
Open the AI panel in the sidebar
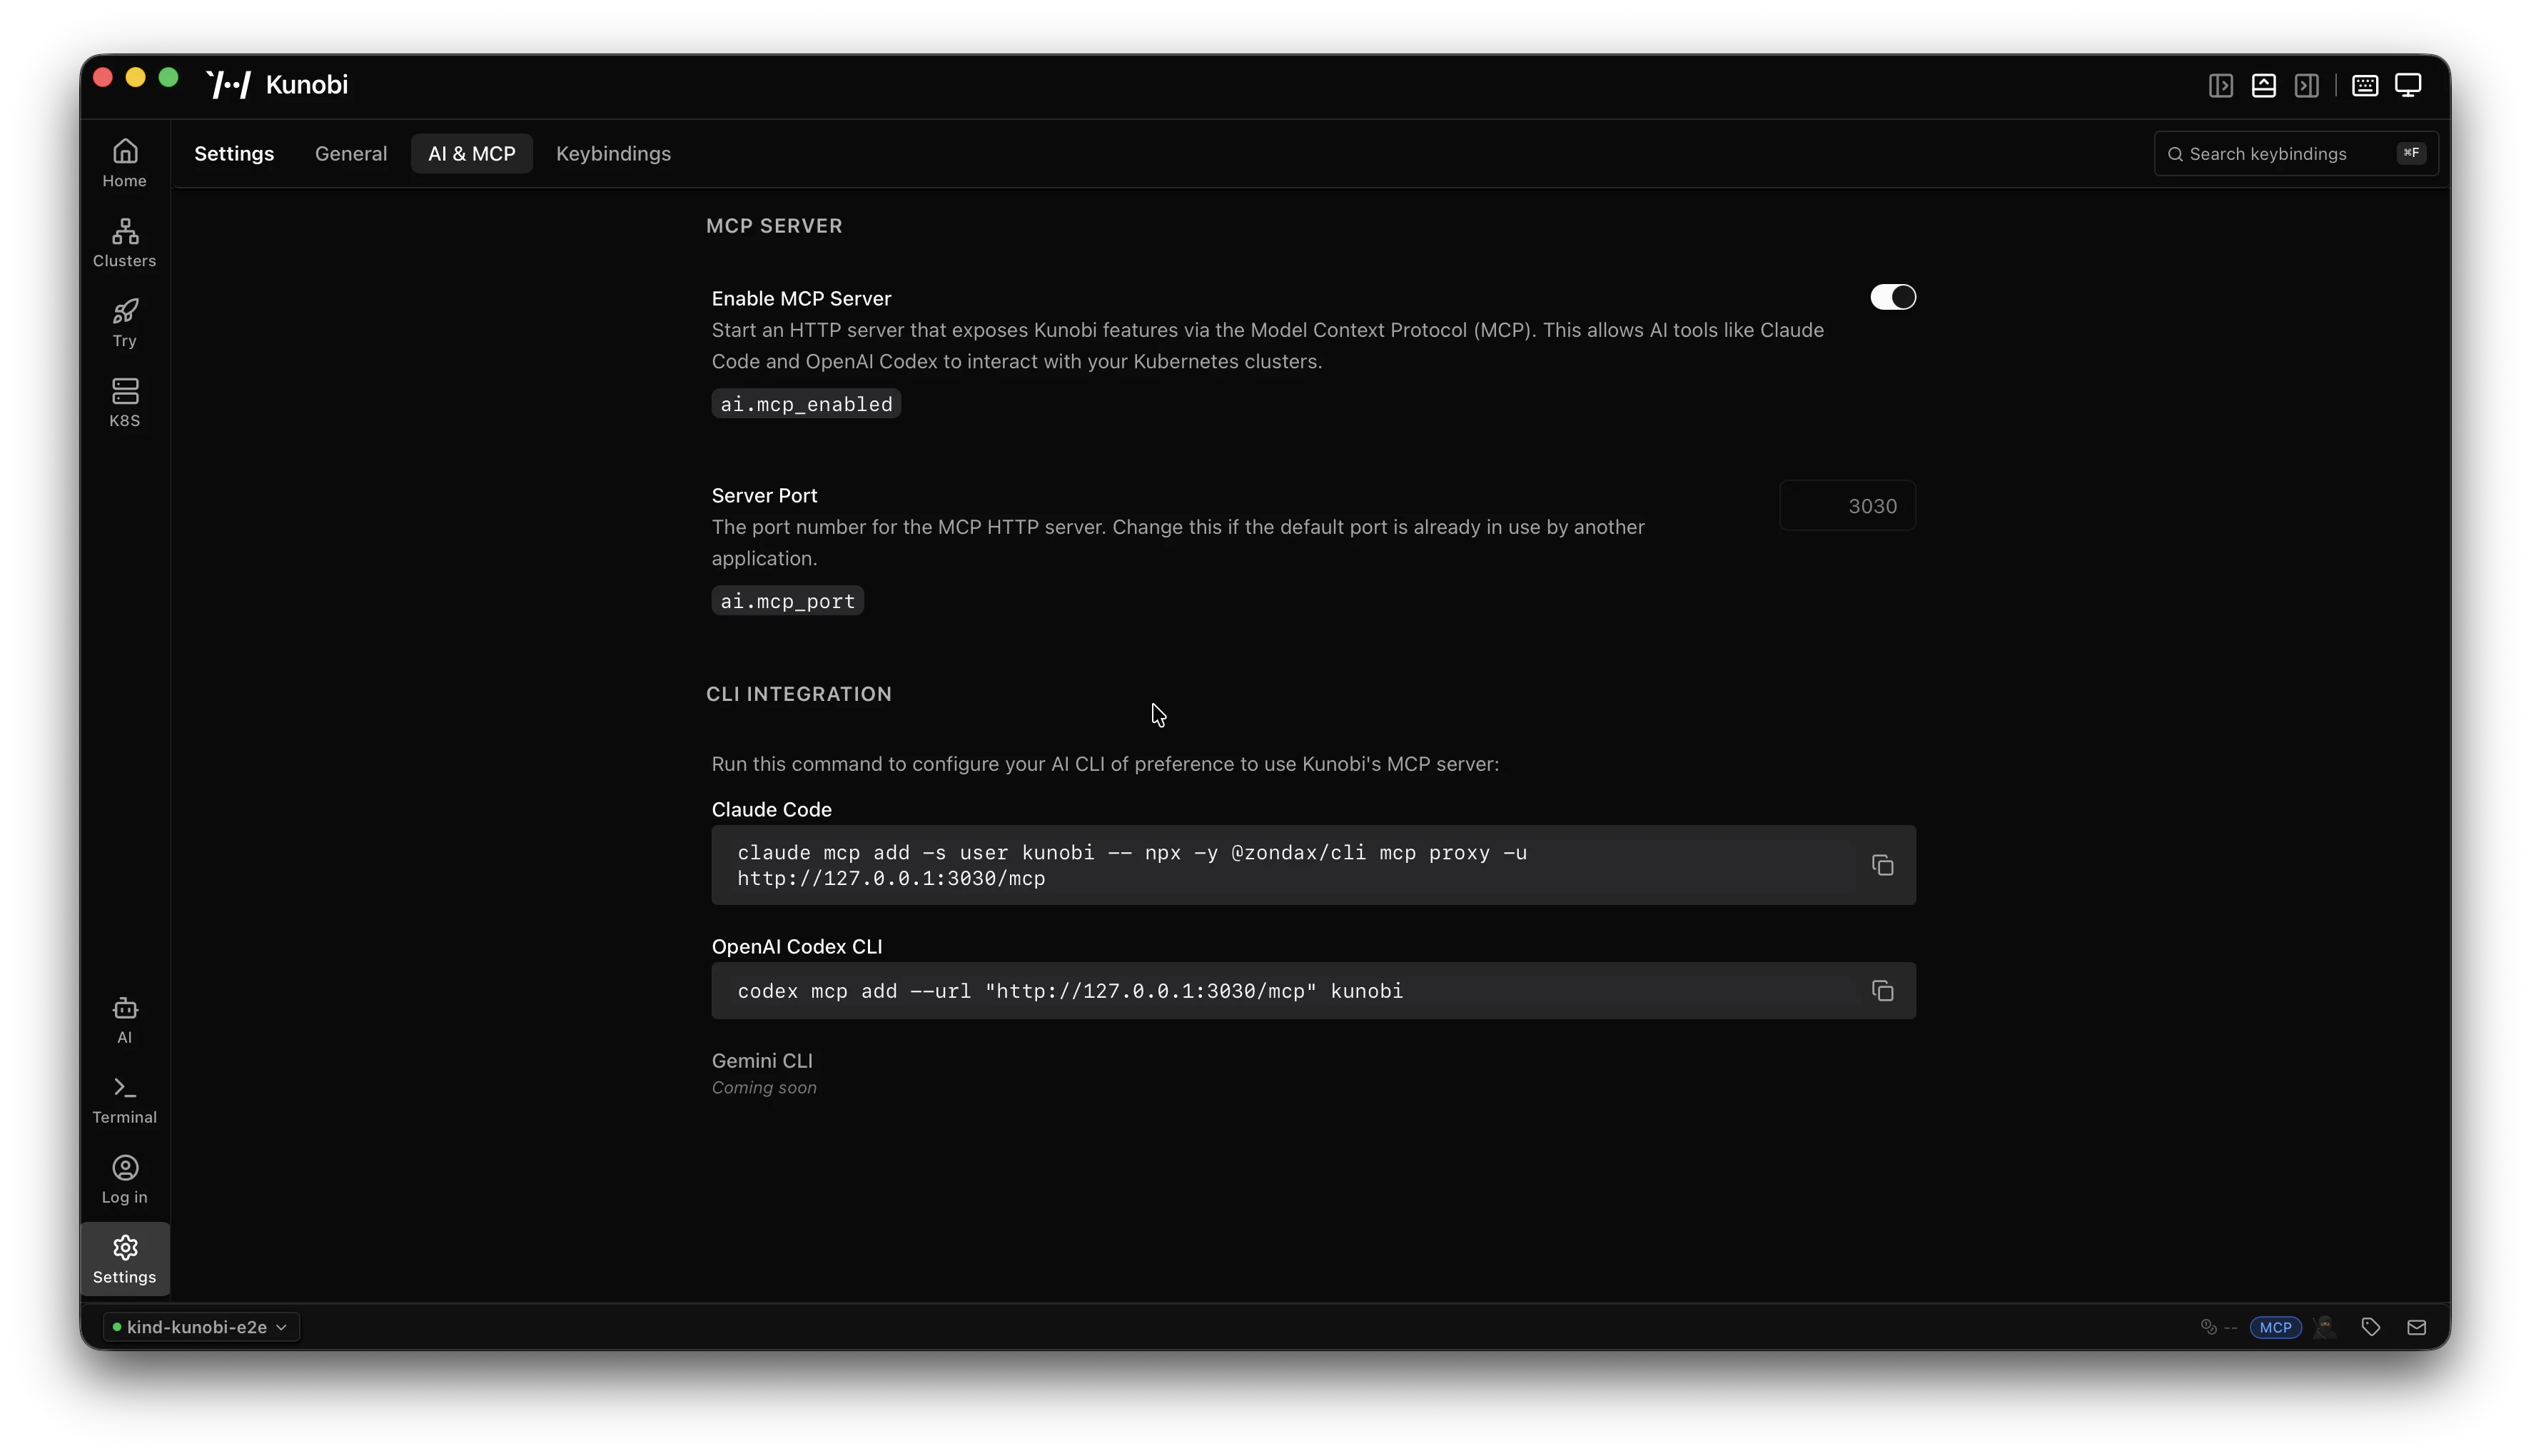pos(124,1019)
